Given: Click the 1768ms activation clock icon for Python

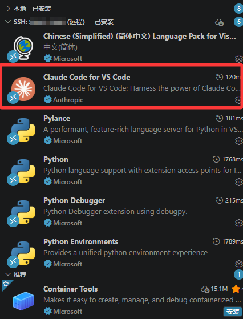Looking at the screenshot, I should [x=216, y=159].
